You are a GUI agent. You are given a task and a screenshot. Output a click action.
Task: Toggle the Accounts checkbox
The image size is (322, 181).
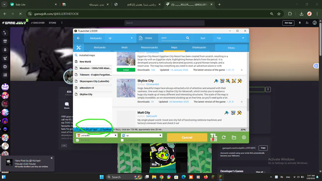77,140
